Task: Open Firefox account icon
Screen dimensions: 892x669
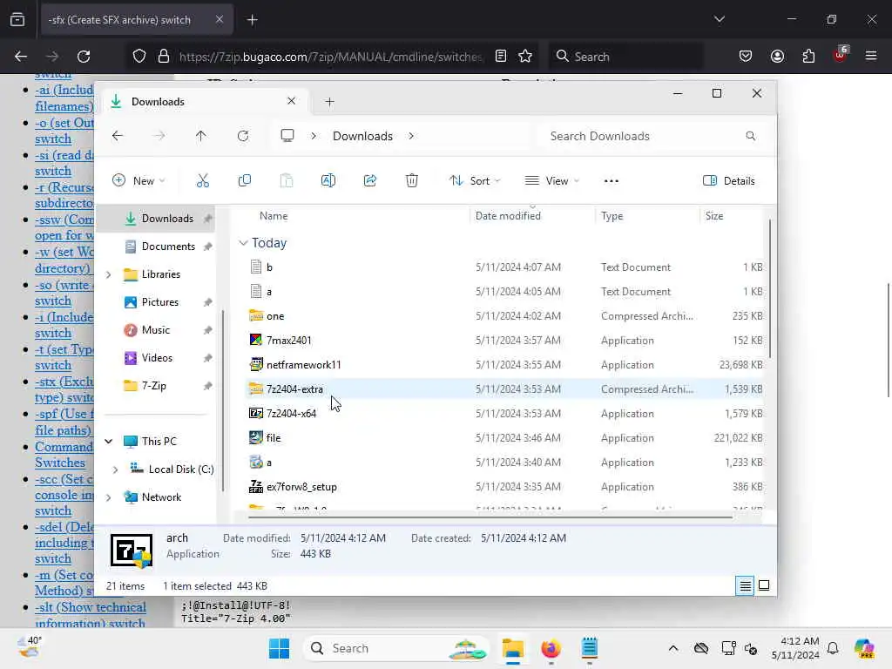Action: pos(777,57)
